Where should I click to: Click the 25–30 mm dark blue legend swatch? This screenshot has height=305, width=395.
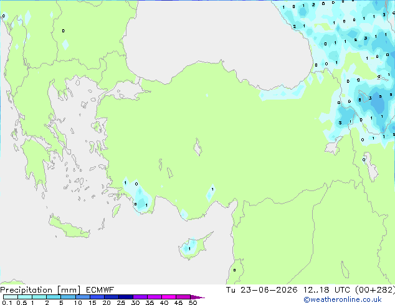[x=126, y=297]
